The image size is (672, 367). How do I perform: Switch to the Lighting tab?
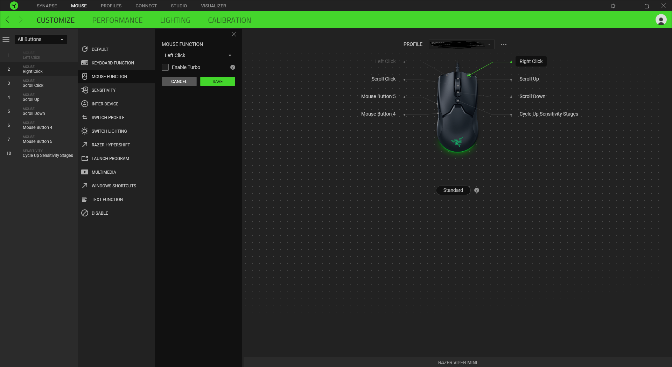coord(175,20)
